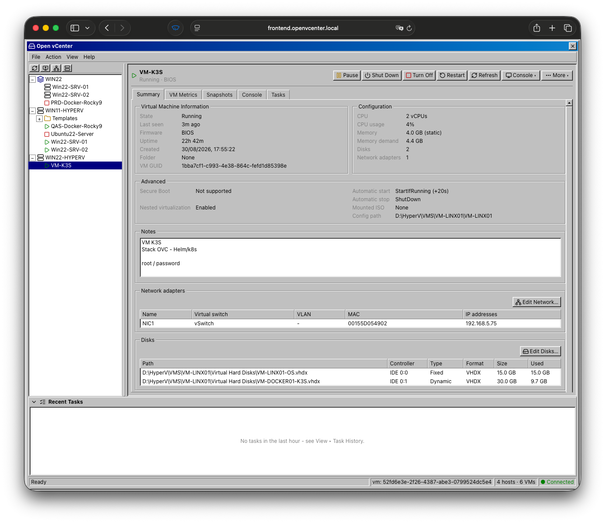Click the Safari share icon
Viewport: 605px width, 523px height.
coord(537,28)
